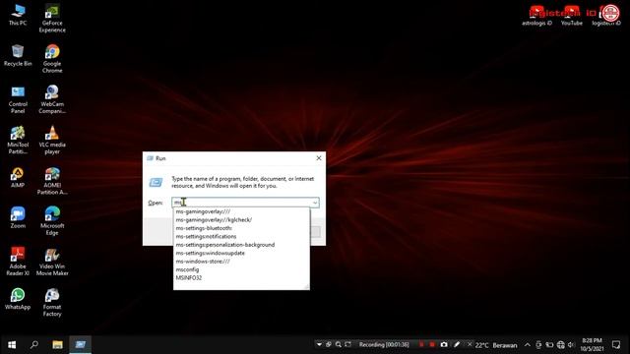The width and height of the screenshot is (630, 354).
Task: Select the Format Factory desktop icon
Action: (52, 302)
